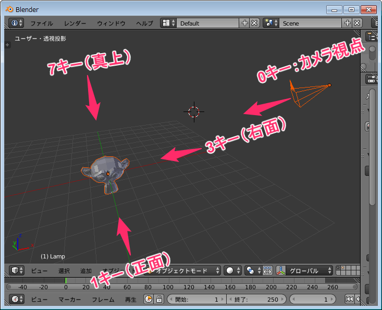
Task: Open the オブジェクトモード mode dropdown
Action: (183, 270)
